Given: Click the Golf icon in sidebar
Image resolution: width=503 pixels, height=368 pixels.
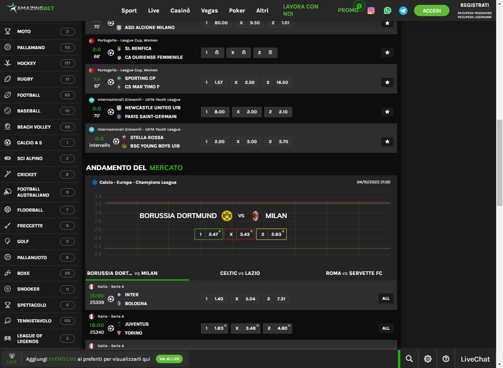Looking at the screenshot, I should pos(8,241).
